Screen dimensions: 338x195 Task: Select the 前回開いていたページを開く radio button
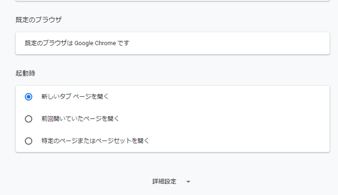click(x=29, y=119)
